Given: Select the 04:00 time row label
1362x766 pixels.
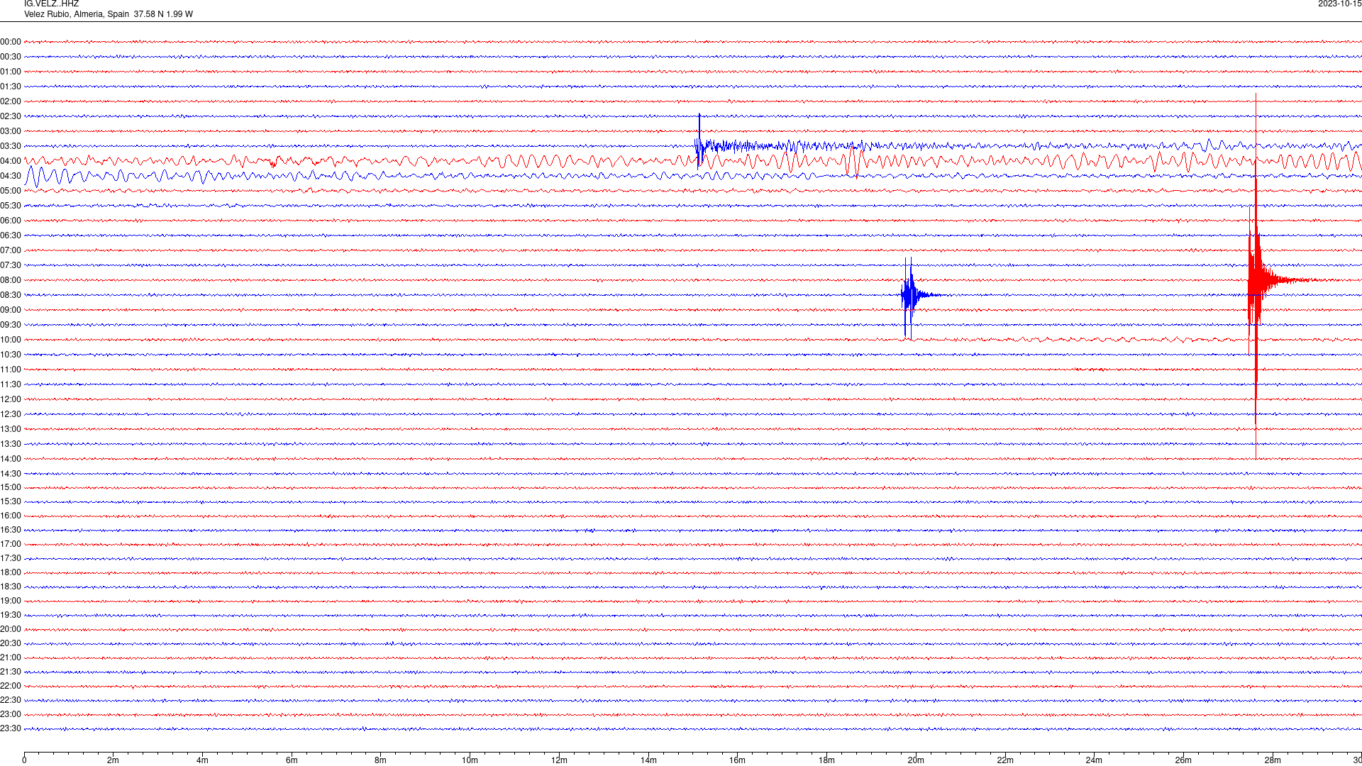Looking at the screenshot, I should click(11, 162).
